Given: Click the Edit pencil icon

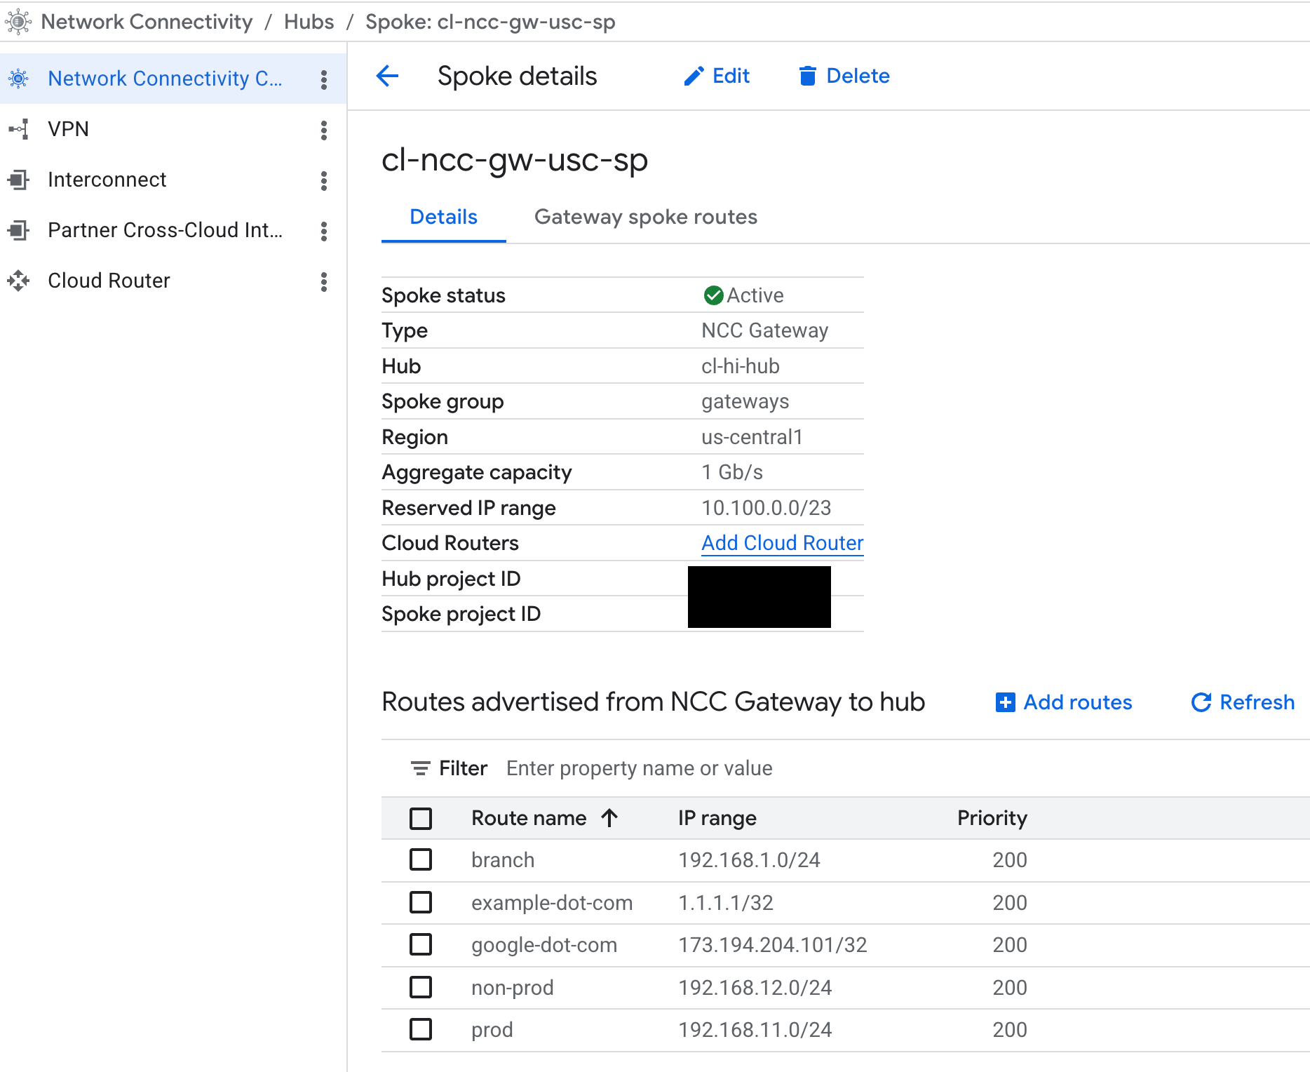Looking at the screenshot, I should [694, 76].
